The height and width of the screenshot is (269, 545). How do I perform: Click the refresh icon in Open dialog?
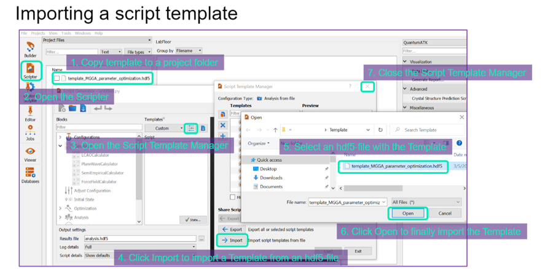[380, 130]
